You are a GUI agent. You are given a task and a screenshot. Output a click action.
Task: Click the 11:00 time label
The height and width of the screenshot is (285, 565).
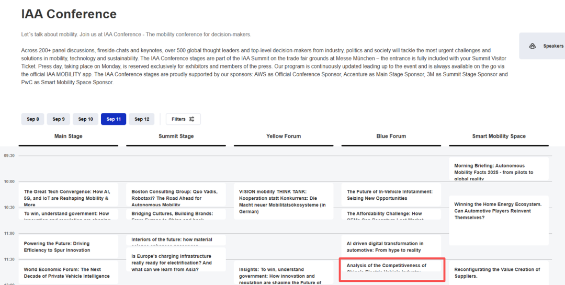coord(9,233)
